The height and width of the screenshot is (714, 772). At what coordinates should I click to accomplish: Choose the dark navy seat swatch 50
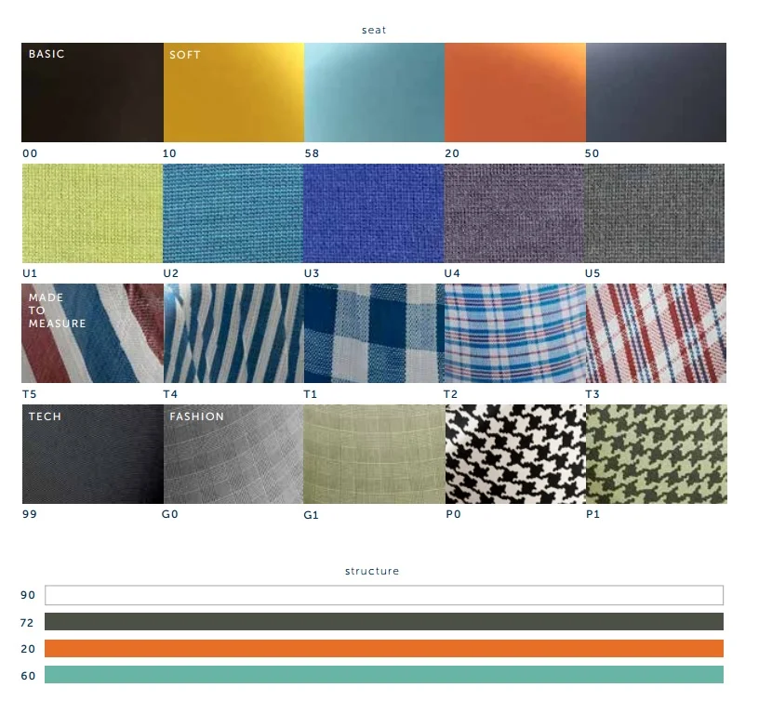tap(657, 93)
